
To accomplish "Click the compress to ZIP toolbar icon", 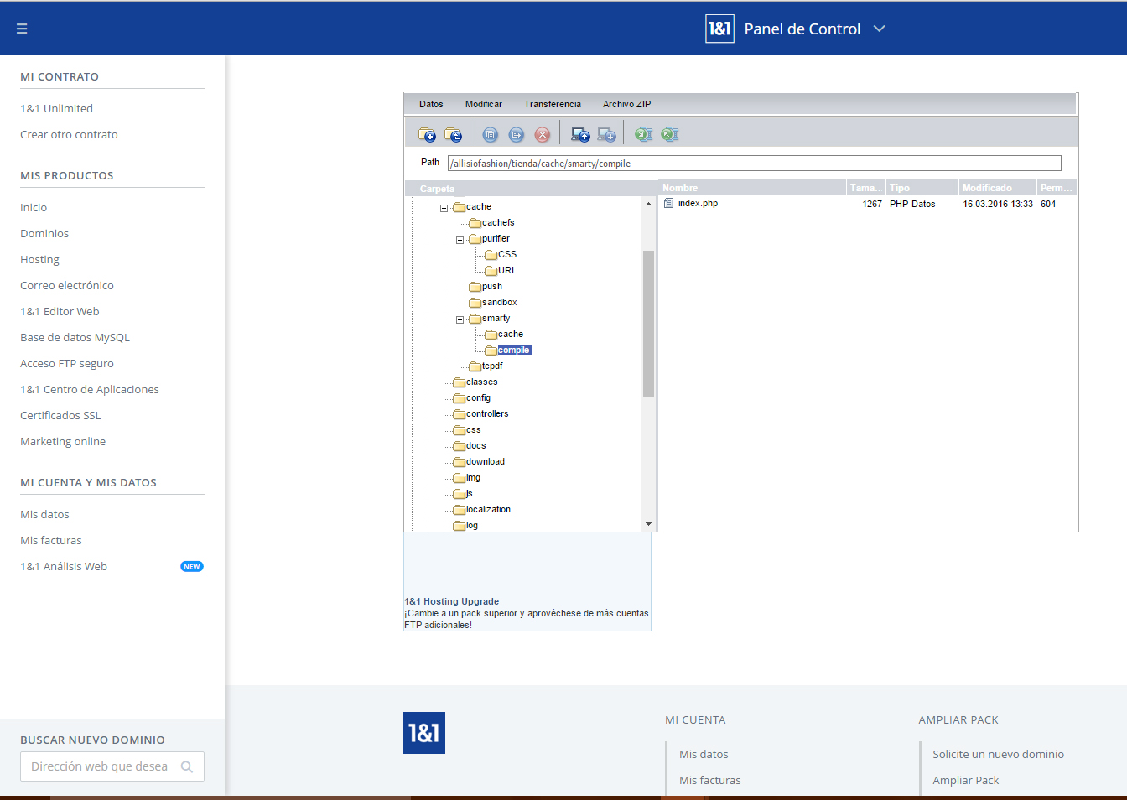I will click(643, 134).
